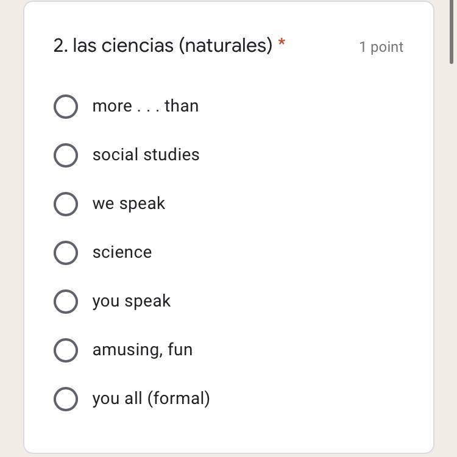Select the 'more . . . than' radio button
Screen dimensions: 457x457
66,107
